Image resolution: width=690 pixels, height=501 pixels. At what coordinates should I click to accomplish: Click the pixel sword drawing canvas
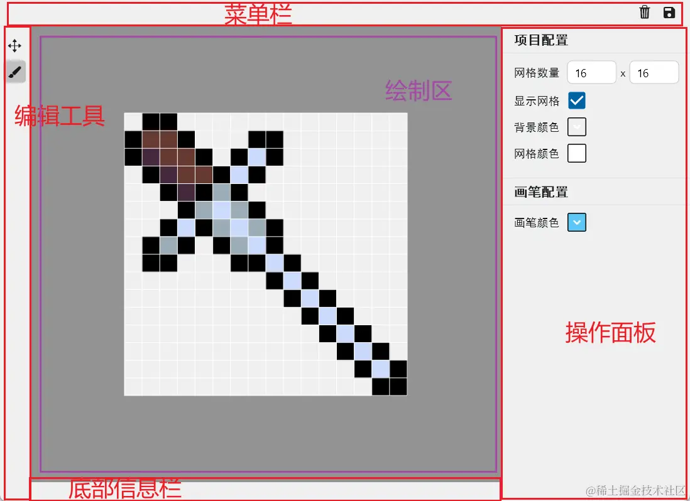pyautogui.click(x=266, y=254)
